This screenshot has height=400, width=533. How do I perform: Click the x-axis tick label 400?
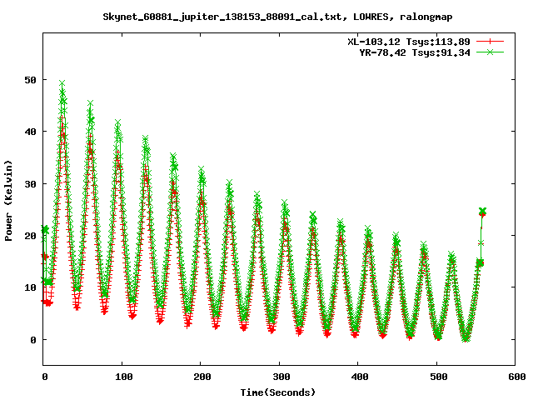point(360,377)
